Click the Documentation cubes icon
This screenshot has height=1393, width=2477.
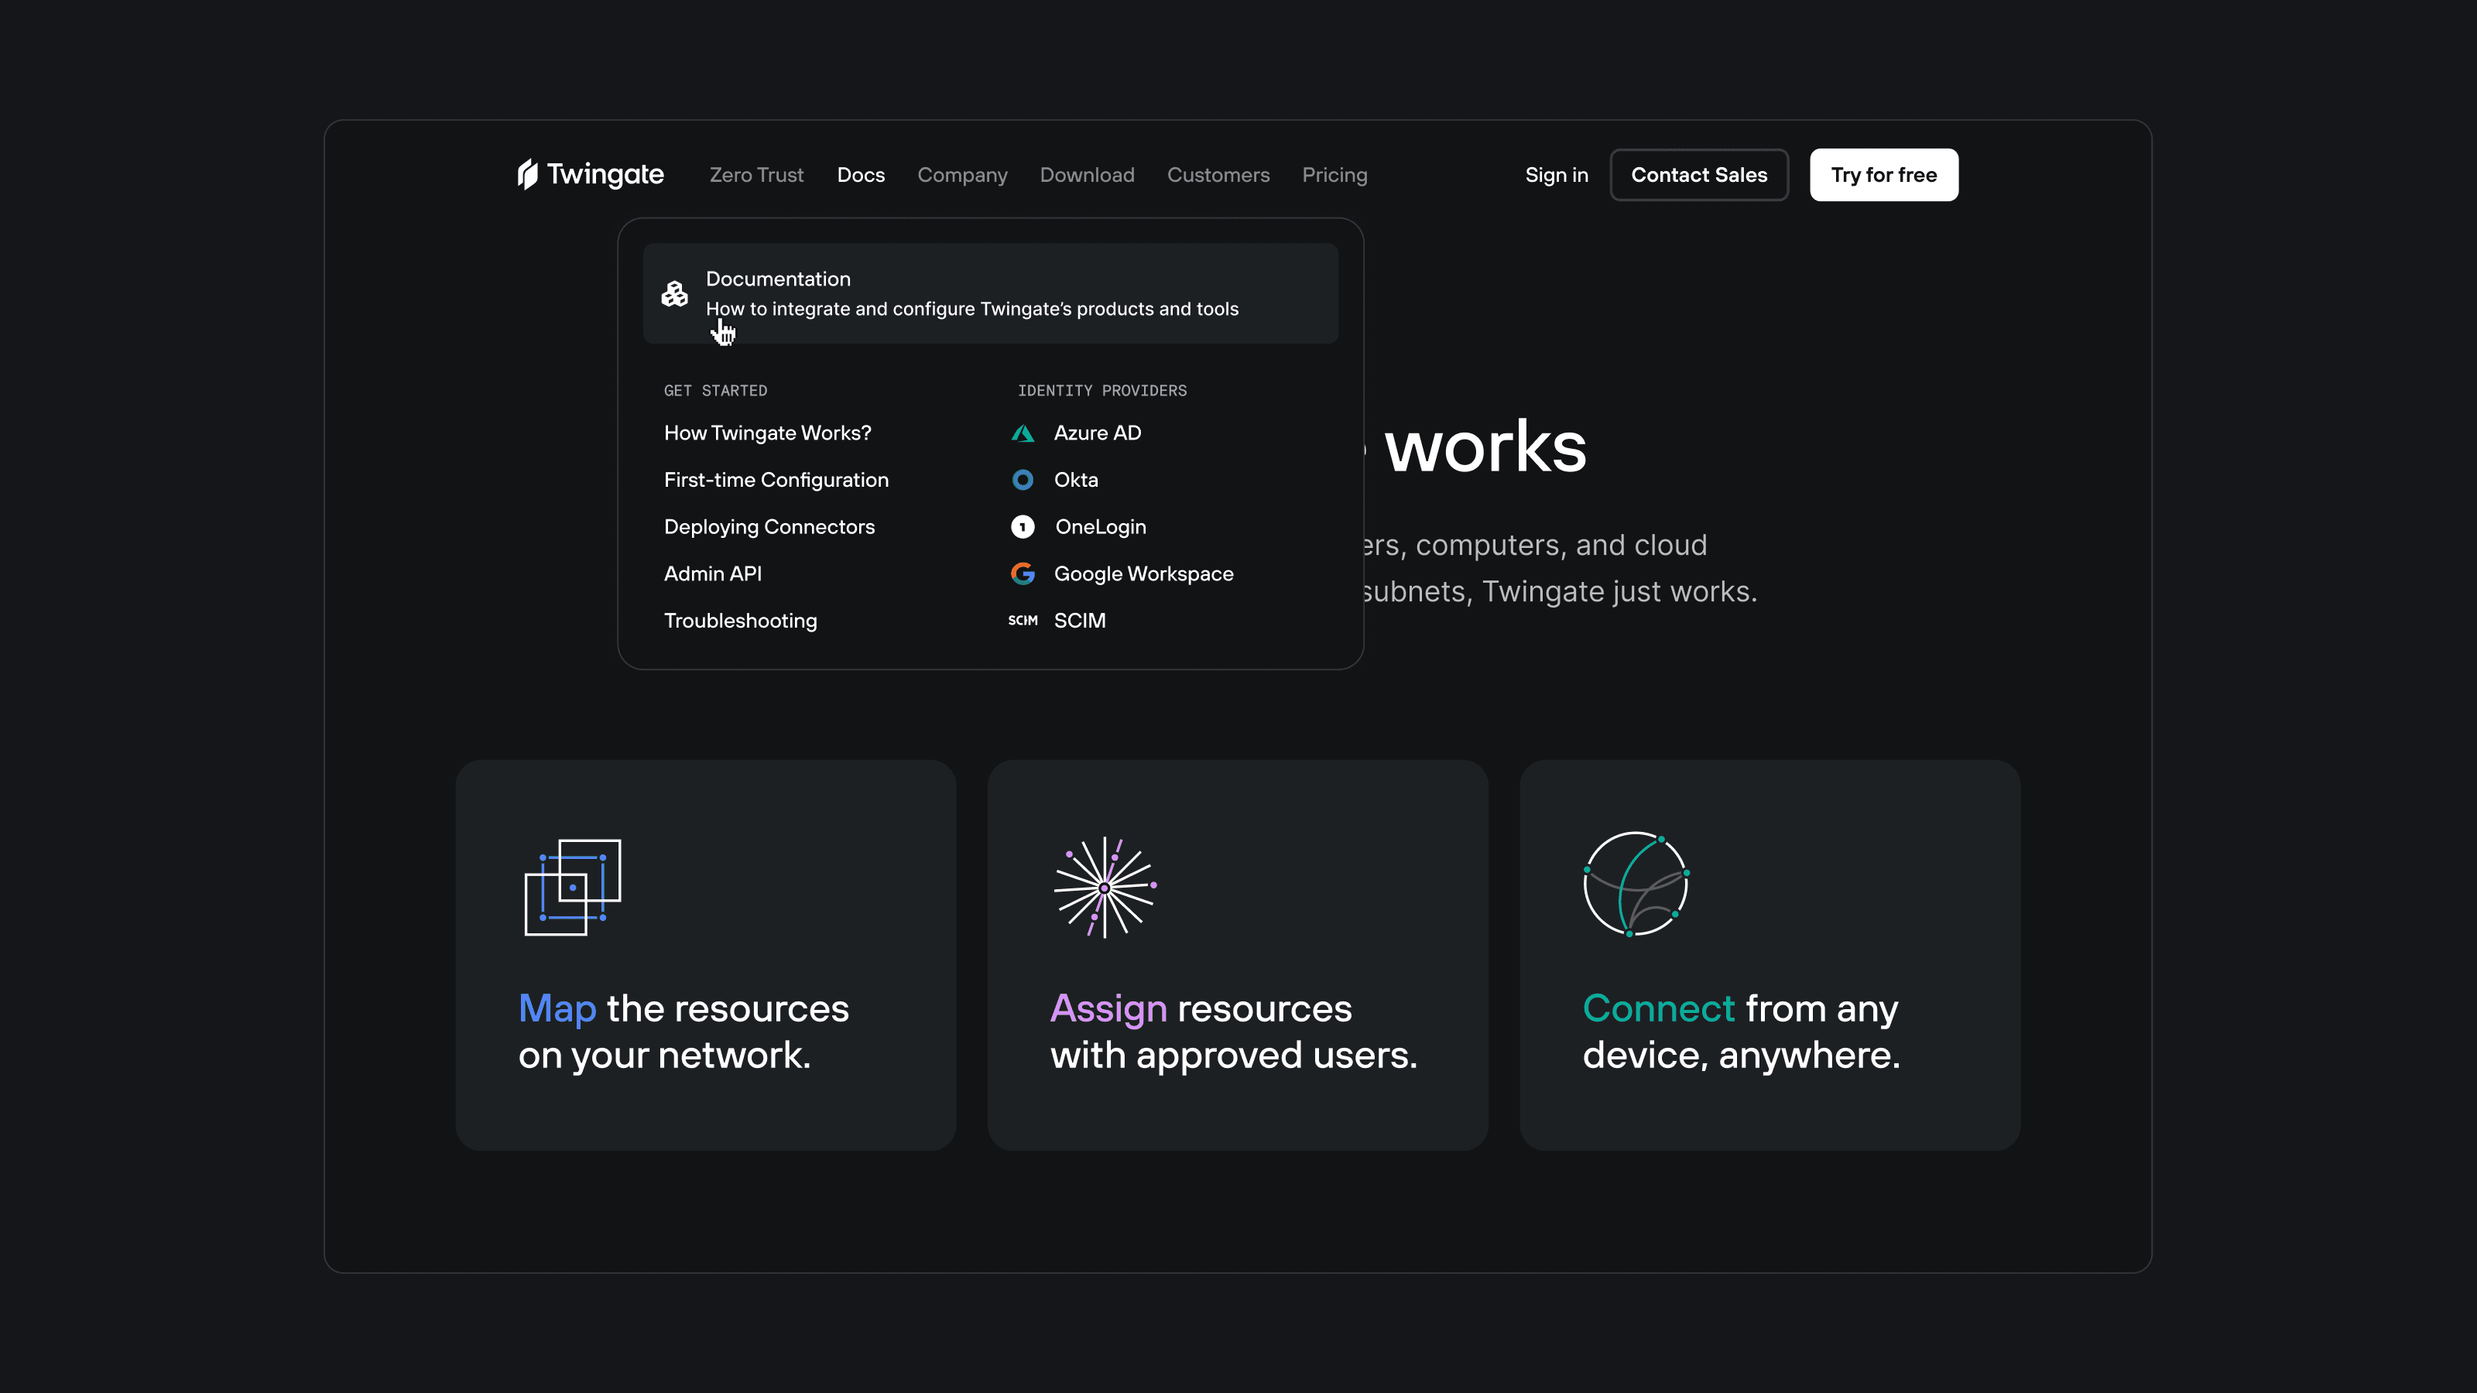(675, 293)
